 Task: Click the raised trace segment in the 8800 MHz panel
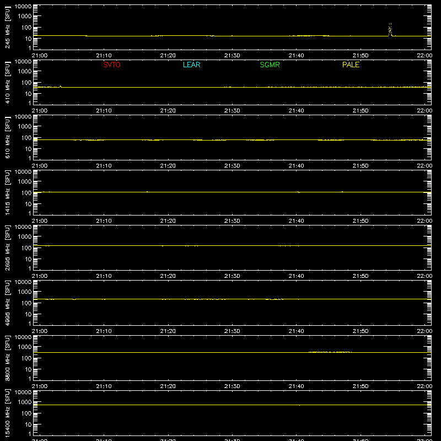tap(330, 352)
